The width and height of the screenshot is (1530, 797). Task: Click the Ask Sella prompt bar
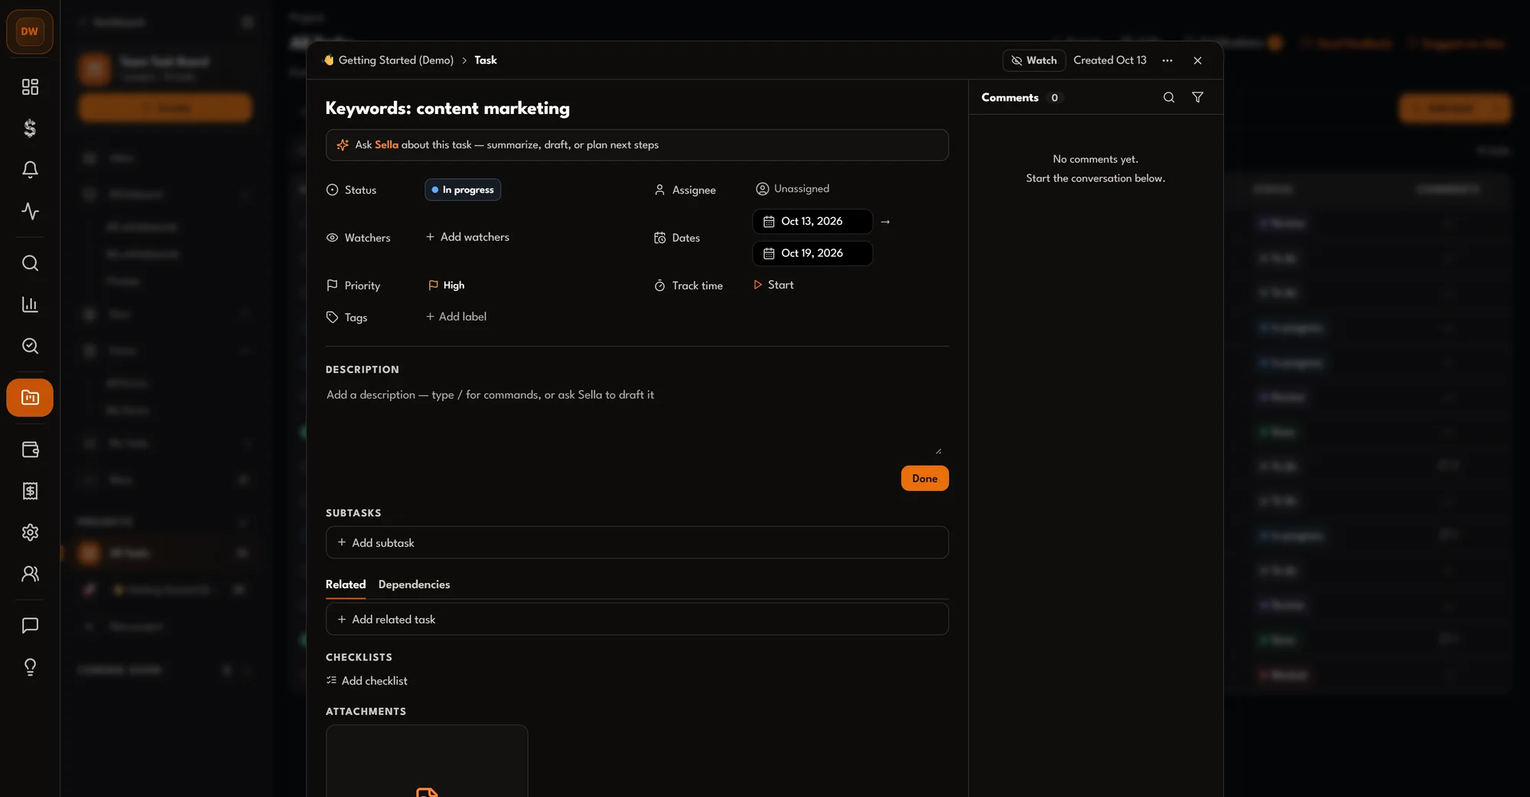(637, 145)
